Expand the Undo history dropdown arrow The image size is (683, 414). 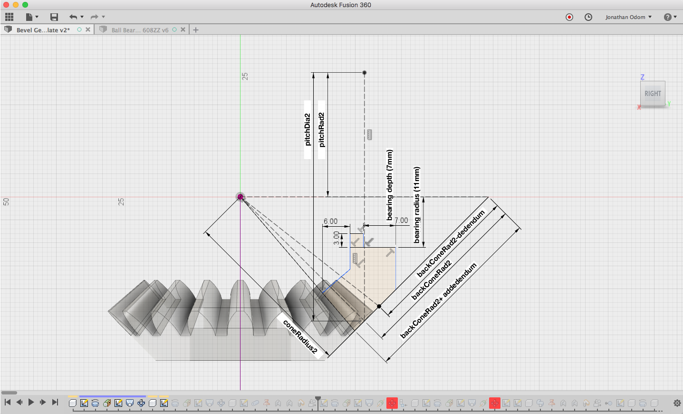pos(82,17)
